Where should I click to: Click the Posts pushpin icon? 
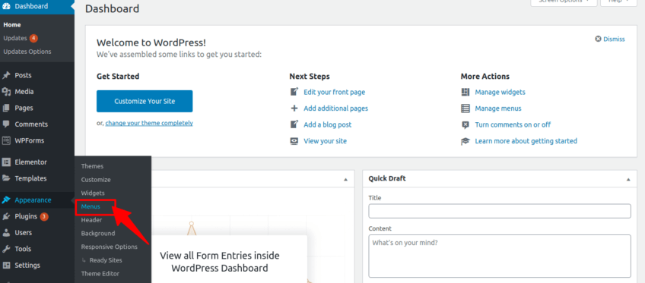(6, 75)
